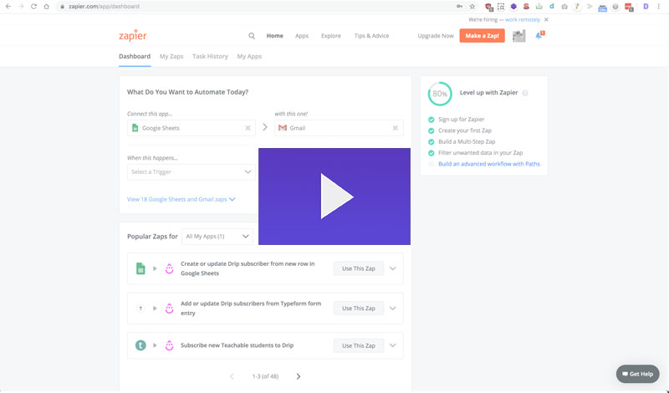Click the 1-3 (of 48) page indicator

point(265,376)
